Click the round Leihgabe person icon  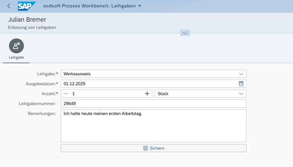(16, 46)
